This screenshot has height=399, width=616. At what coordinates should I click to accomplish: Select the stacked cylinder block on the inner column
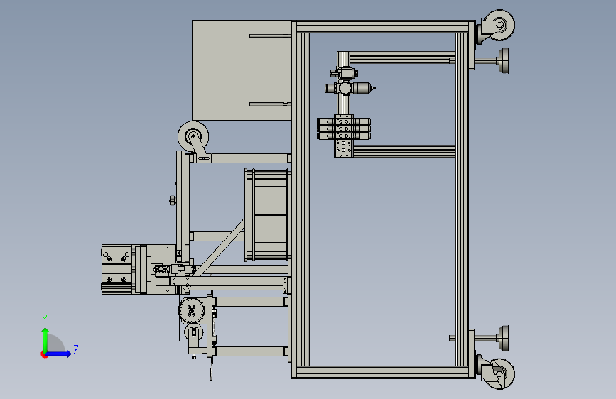[x=344, y=129]
